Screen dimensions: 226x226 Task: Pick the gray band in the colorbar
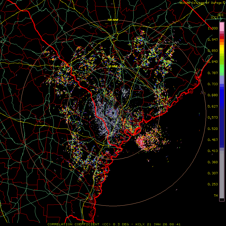pos(222,175)
